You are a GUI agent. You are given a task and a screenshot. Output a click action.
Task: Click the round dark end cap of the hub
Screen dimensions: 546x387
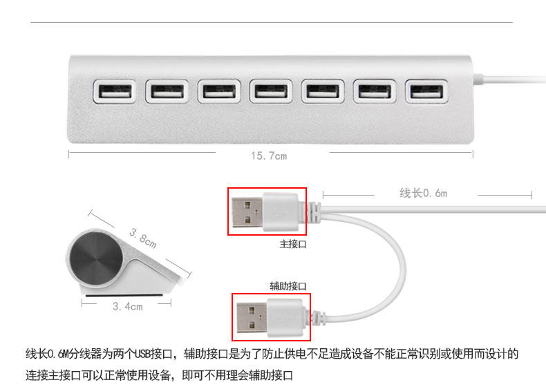coord(96,258)
